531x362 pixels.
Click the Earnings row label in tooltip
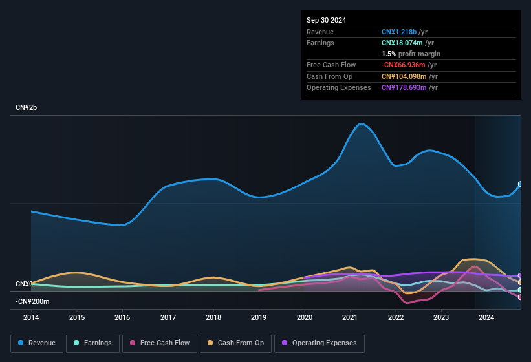[x=320, y=43]
